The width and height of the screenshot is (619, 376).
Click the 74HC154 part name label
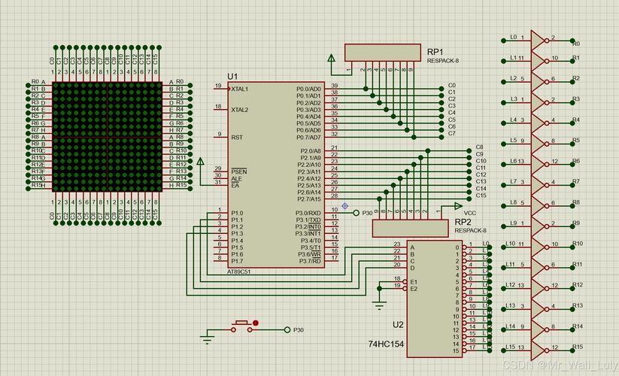(386, 344)
